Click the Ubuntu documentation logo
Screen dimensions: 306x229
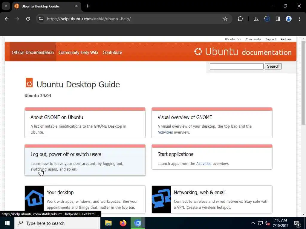pos(243,52)
